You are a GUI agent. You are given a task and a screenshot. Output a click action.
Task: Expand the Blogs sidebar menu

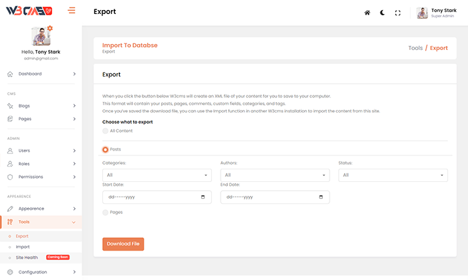point(40,105)
